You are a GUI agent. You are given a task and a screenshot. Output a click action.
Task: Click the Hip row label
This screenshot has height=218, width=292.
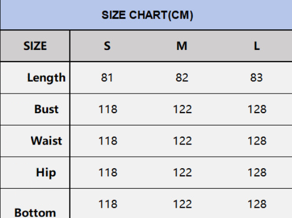pos(46,173)
